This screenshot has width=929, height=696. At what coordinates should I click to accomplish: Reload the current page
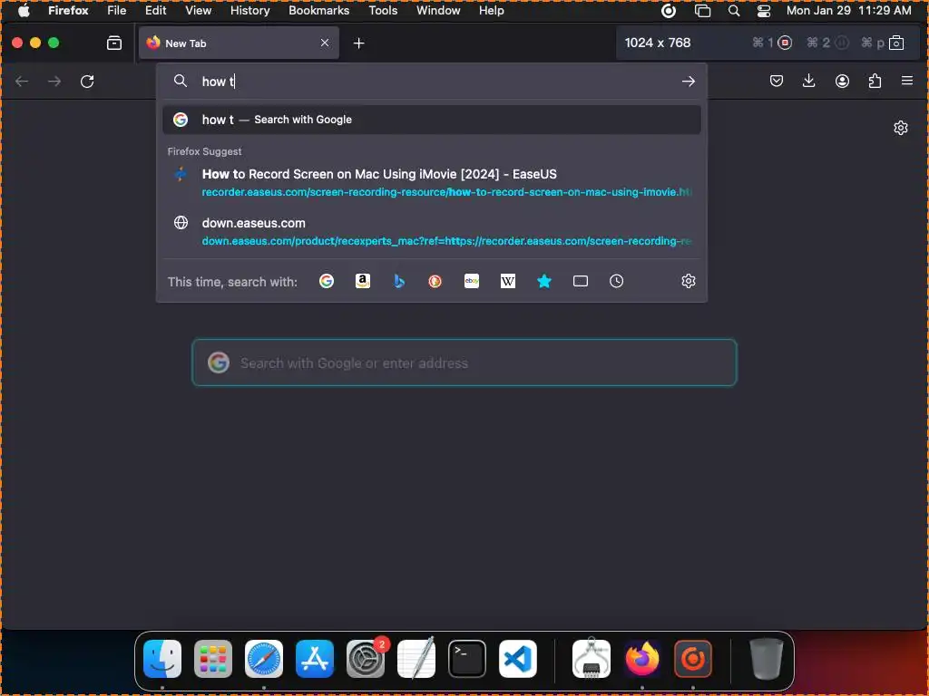pos(87,81)
